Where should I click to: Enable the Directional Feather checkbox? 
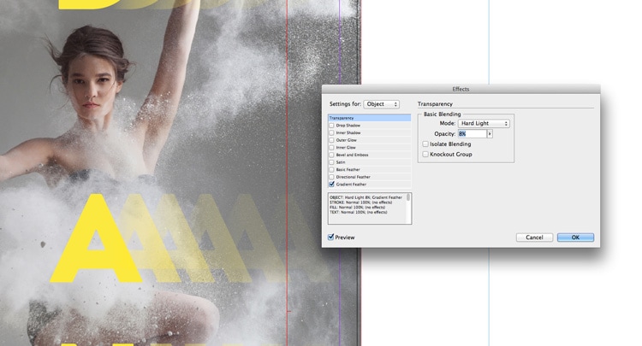[x=331, y=177]
